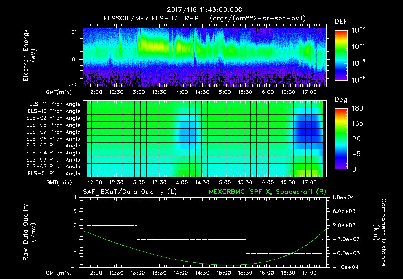Click the white data quality line at level 1
The width and height of the screenshot is (403, 279).
tap(192, 239)
